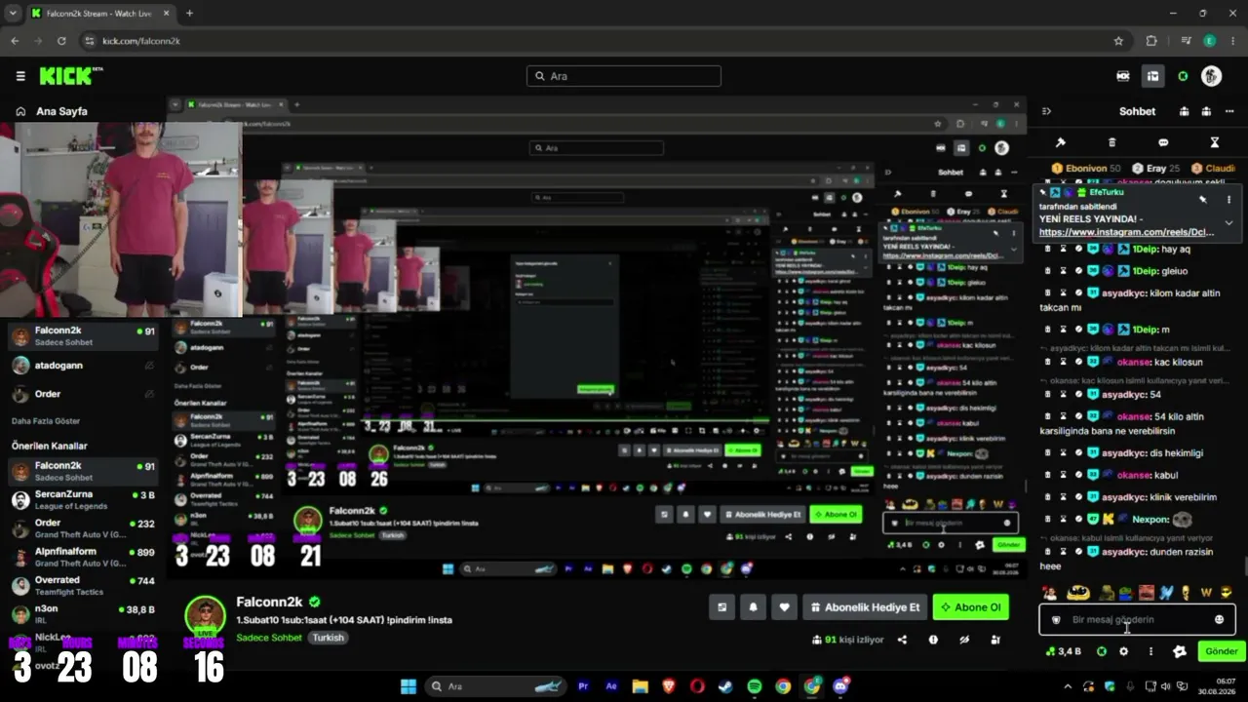This screenshot has height=702, width=1248.
Task: Share the stream via share icon
Action: click(902, 640)
